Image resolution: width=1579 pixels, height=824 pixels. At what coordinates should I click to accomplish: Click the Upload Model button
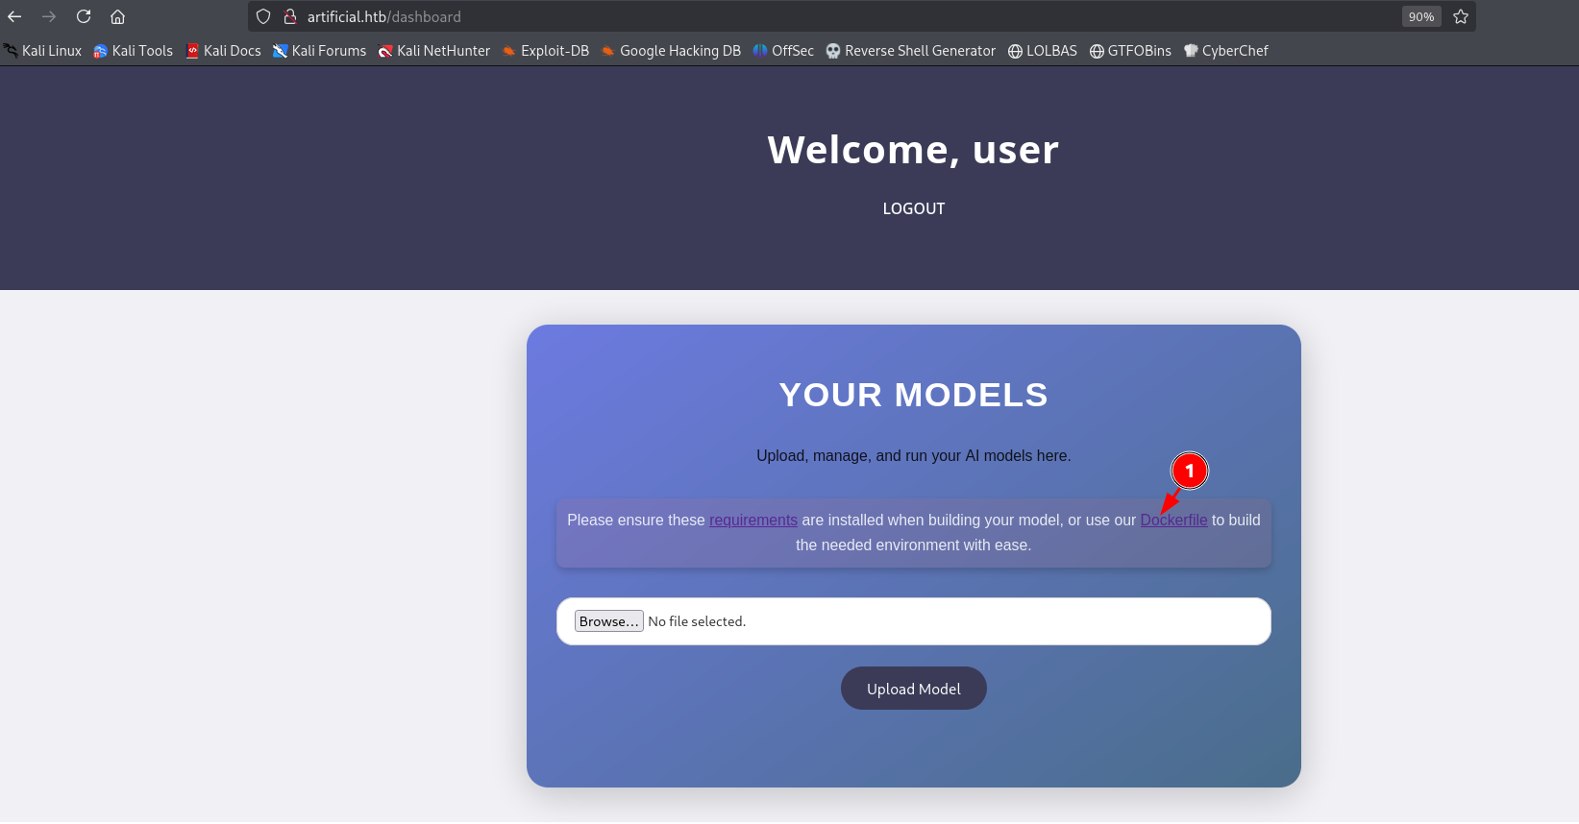coord(913,689)
